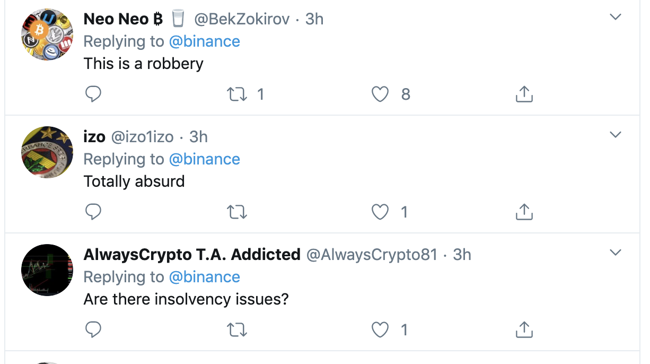Click the @binance mention in izo's reply
The width and height of the screenshot is (650, 364).
[x=204, y=159]
